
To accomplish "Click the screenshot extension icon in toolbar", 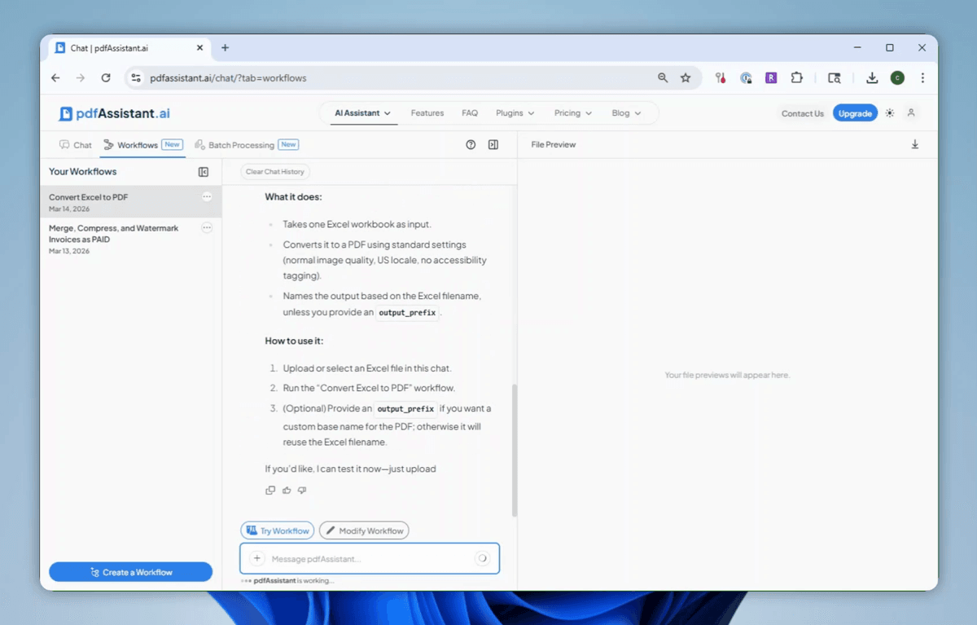I will coord(834,78).
